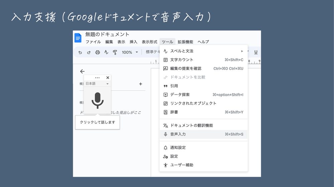Open the 編集 menu

pyautogui.click(x=109, y=42)
